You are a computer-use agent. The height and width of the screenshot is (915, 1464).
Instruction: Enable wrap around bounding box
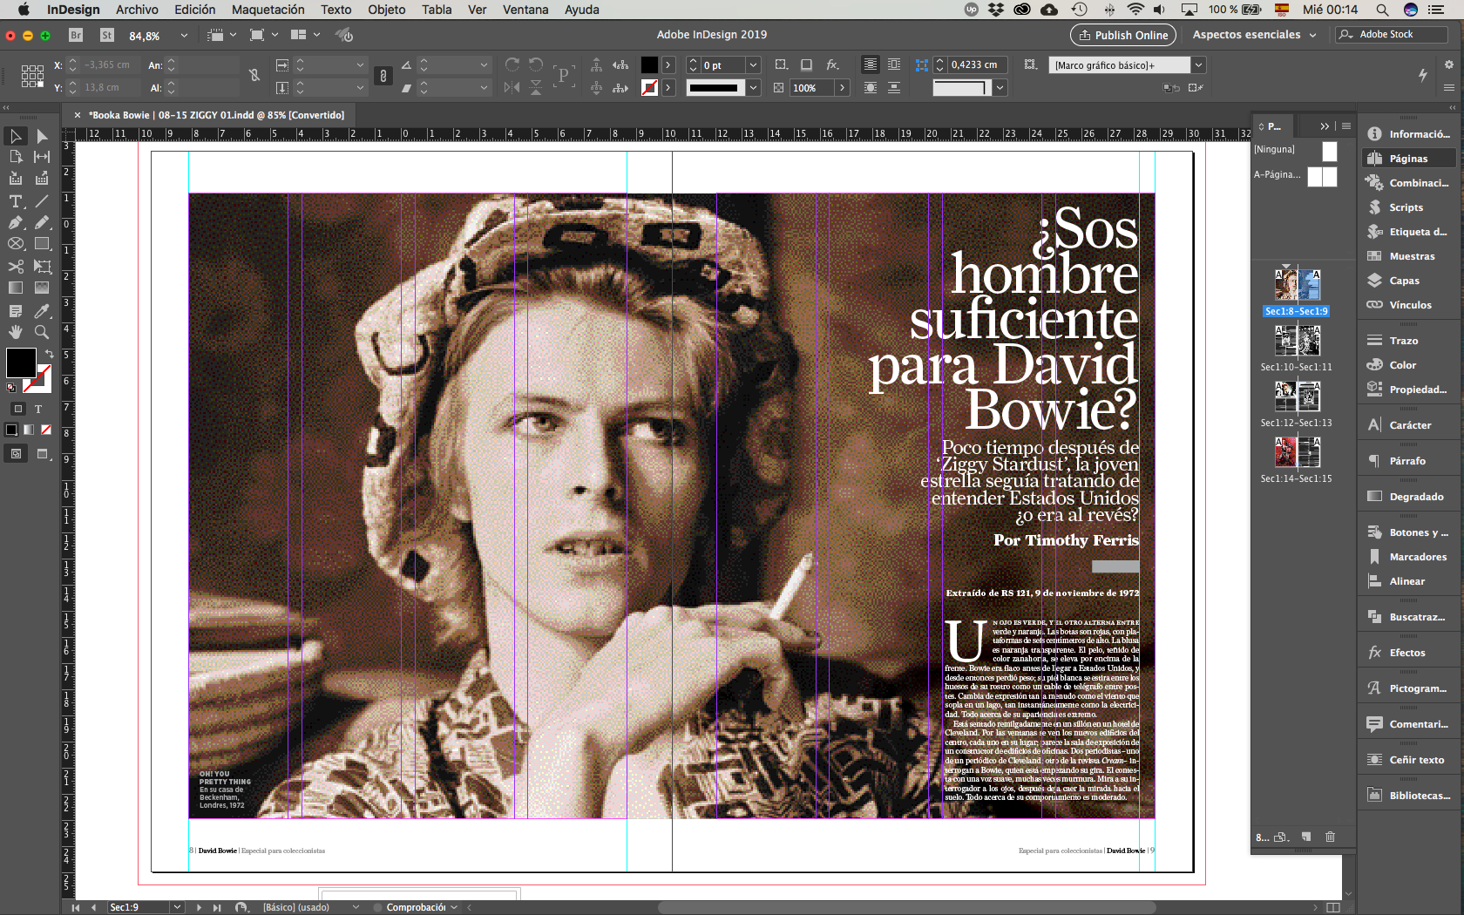(x=894, y=64)
